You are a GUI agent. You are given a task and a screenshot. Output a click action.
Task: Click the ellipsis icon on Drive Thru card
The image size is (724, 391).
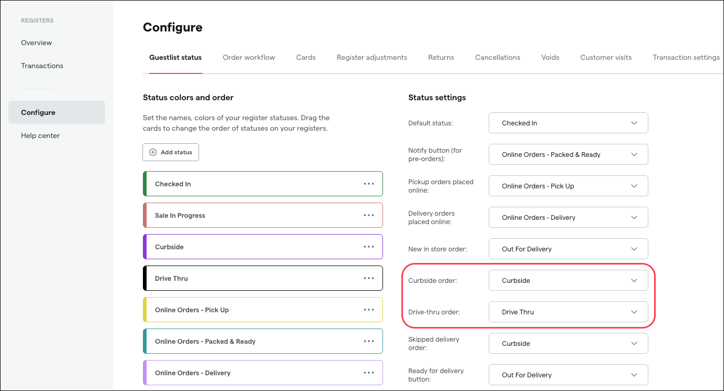click(x=369, y=278)
